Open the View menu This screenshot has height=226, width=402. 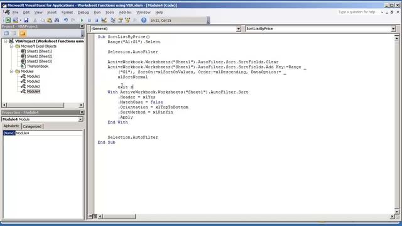tap(38, 13)
